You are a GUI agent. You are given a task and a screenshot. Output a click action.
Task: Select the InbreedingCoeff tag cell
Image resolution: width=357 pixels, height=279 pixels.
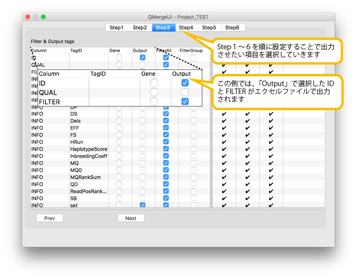(x=89, y=156)
